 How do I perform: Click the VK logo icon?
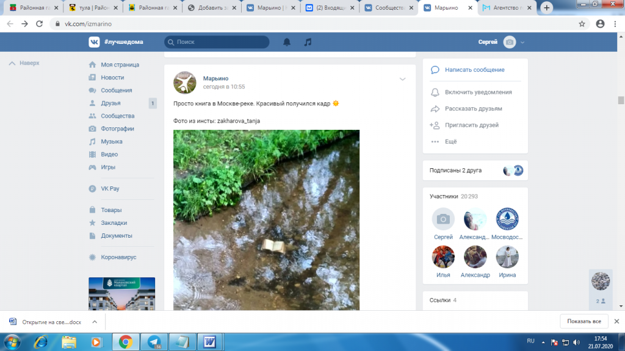pos(94,42)
